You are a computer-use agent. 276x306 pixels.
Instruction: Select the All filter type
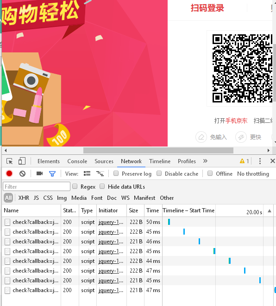click(x=8, y=198)
